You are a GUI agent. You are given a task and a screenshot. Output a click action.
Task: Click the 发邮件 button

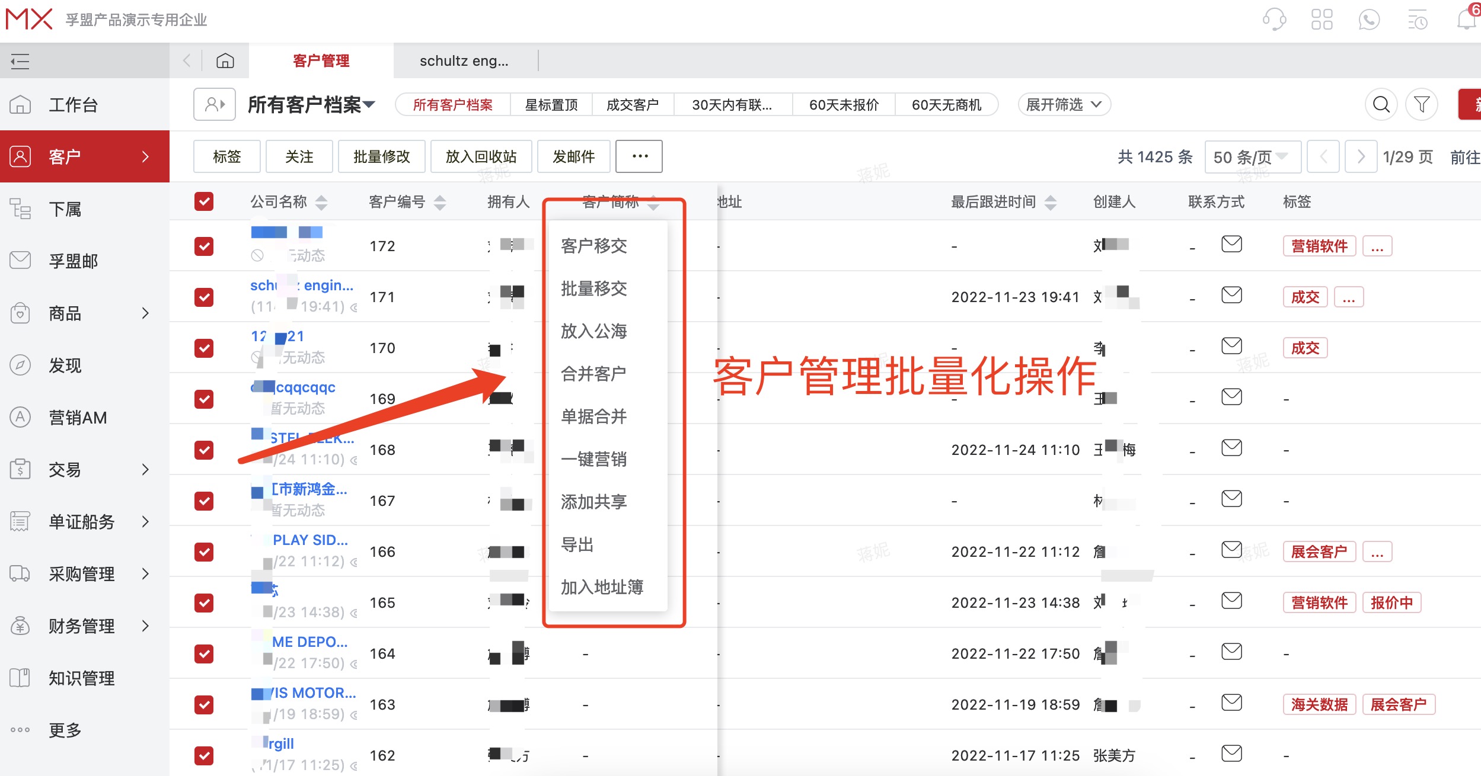[x=573, y=156]
